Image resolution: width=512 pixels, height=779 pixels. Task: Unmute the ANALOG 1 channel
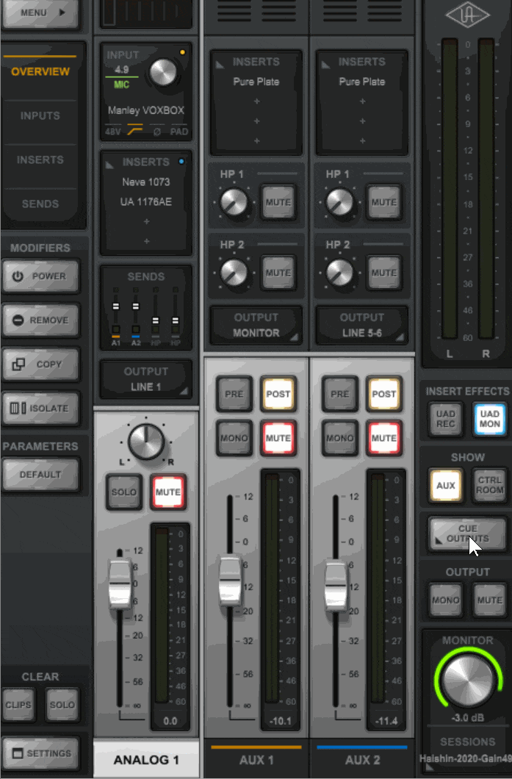pos(167,492)
